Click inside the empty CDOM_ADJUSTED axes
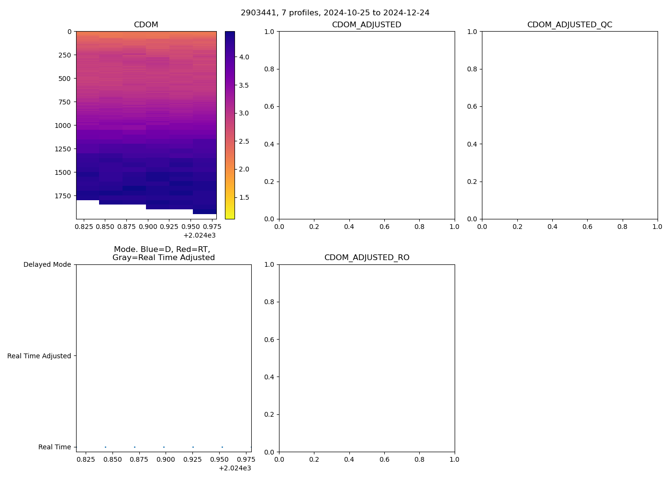This screenshot has width=670, height=479. click(367, 125)
